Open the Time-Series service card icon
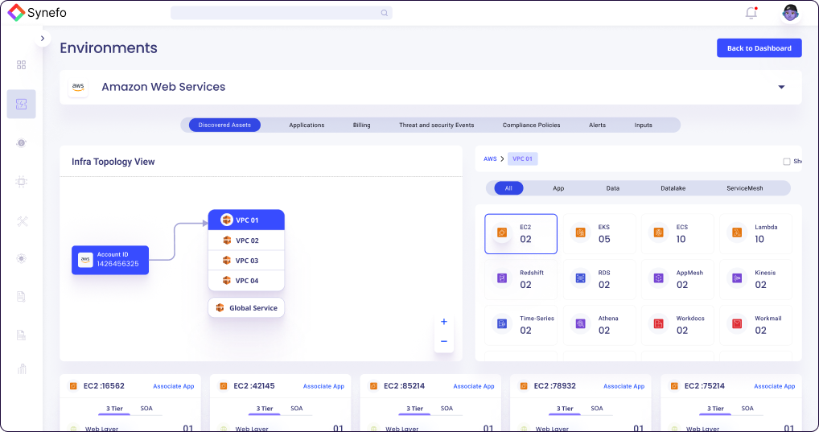 (x=502, y=324)
